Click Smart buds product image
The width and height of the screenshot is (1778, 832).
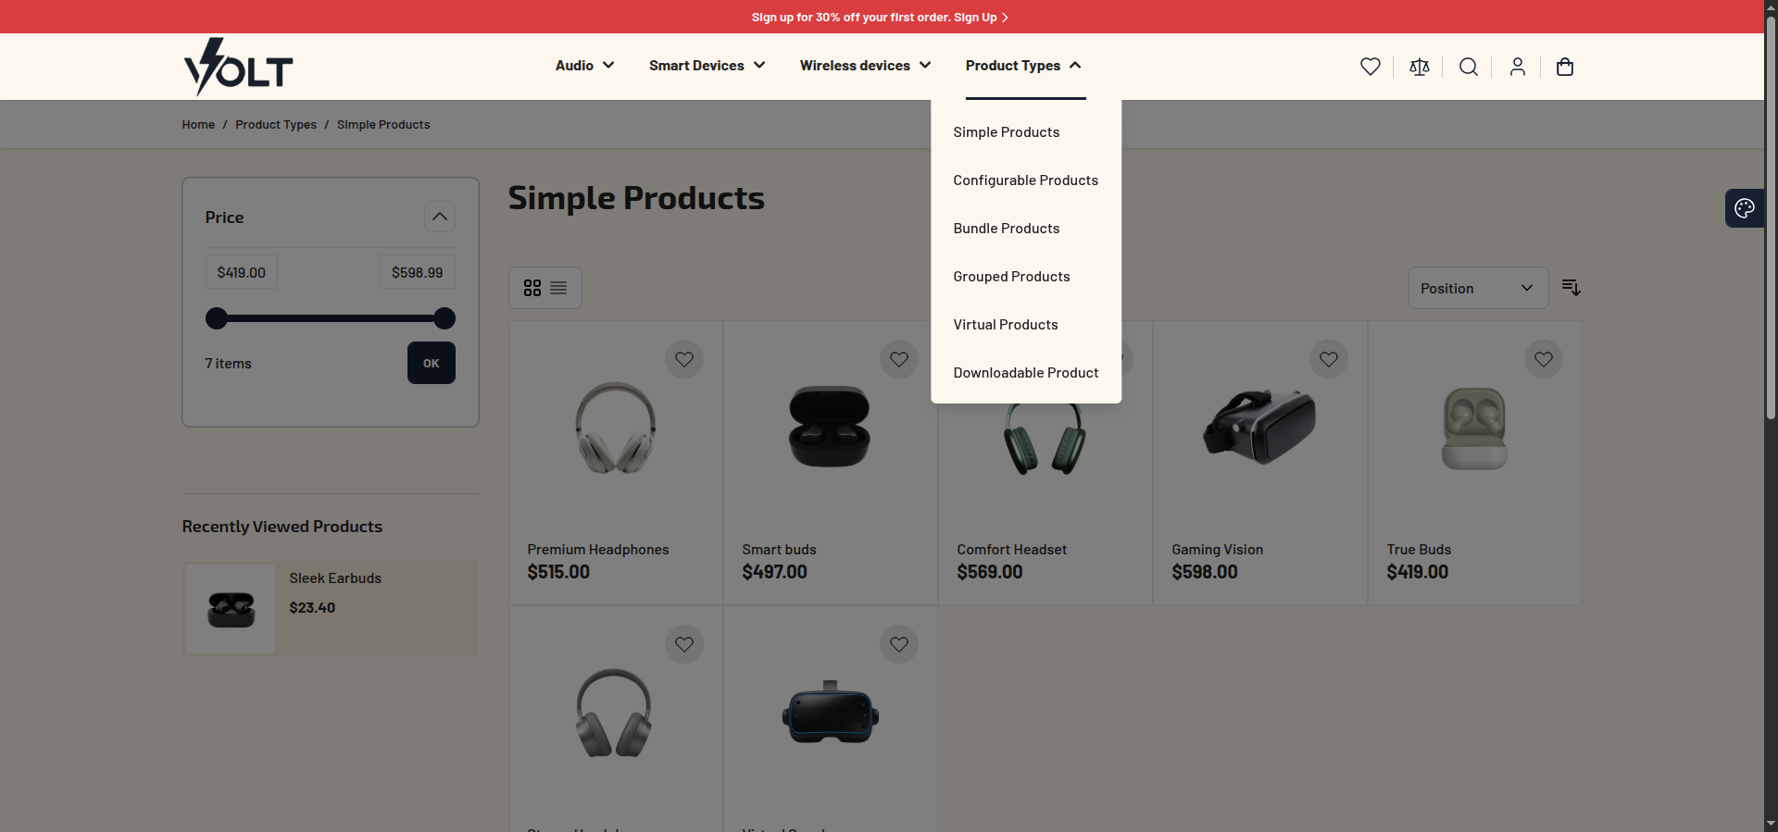(x=830, y=427)
